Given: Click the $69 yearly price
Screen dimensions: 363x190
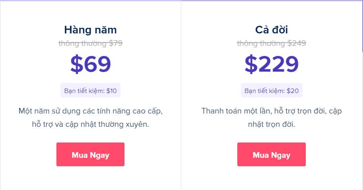Looking at the screenshot, I should tap(91, 64).
